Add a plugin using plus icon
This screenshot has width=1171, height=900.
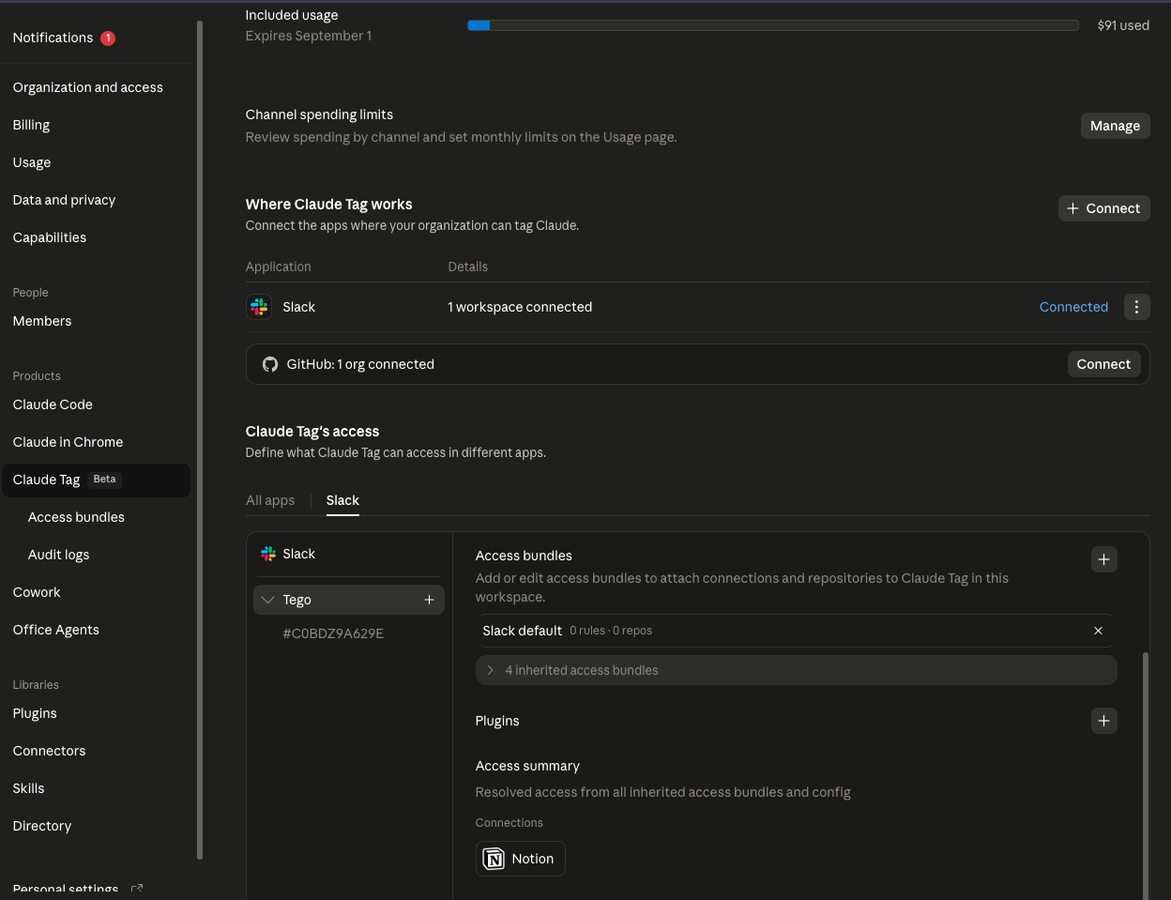1103,721
